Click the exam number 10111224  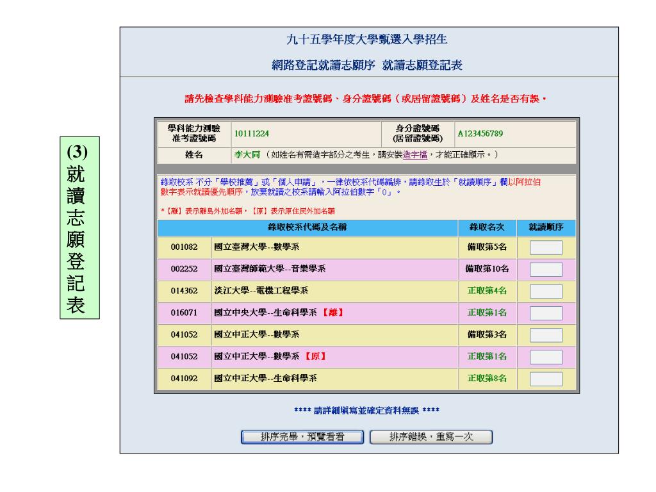tap(251, 133)
